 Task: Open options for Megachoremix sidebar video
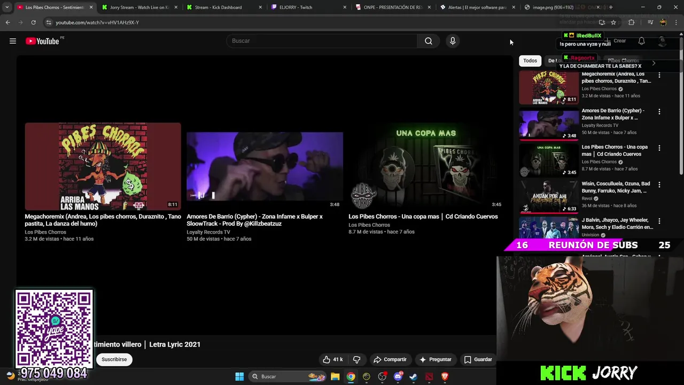point(659,75)
